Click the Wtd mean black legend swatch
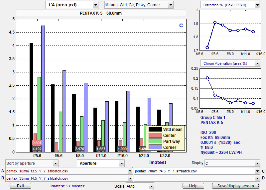The image size is (266, 190). (155, 129)
